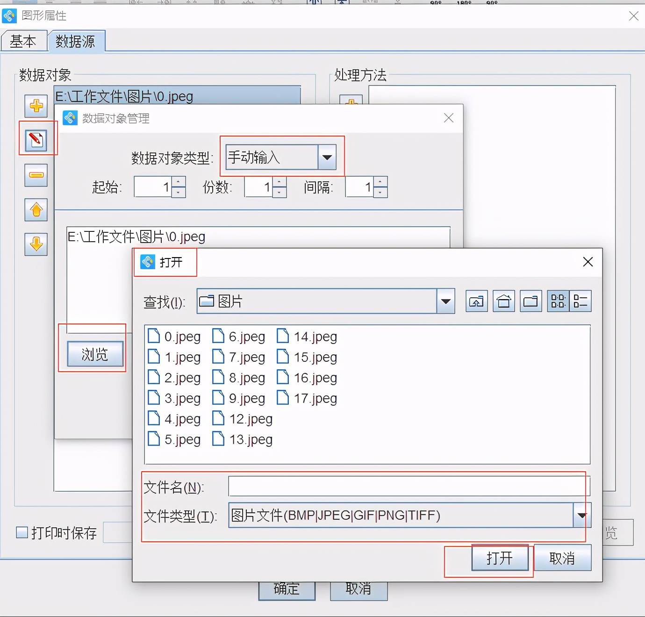Viewport: 645px width, 617px height.
Task: Open the 数据对象类型 dropdown
Action: click(x=327, y=157)
